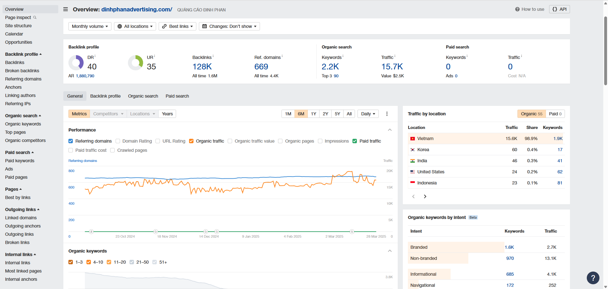Open the Changes: Don't show dropdown
This screenshot has height=289, width=608.
[x=229, y=26]
